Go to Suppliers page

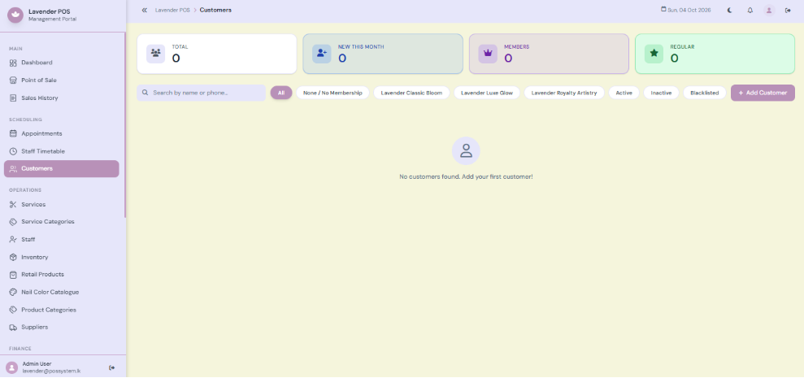coord(62,328)
